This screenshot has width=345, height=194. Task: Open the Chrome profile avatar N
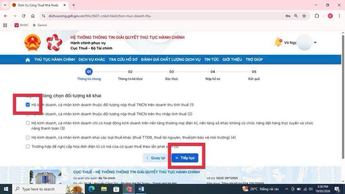pyautogui.click(x=330, y=16)
